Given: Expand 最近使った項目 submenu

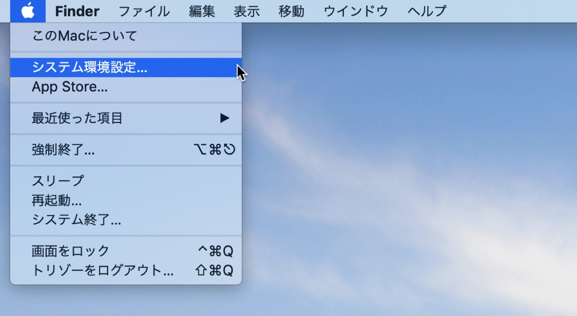Looking at the screenshot, I should point(126,119).
